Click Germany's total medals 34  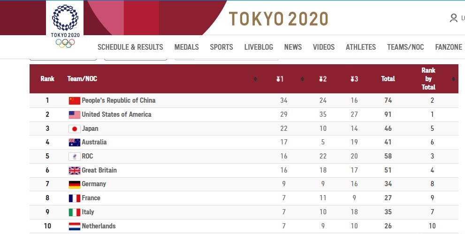pos(388,184)
